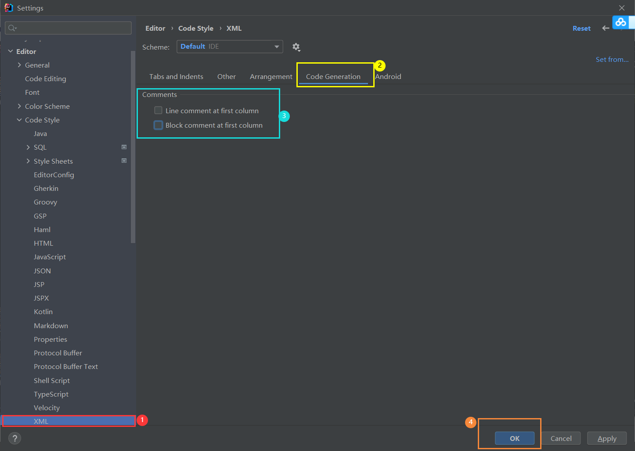Select the Code Generation tab
This screenshot has width=635, height=451.
pos(333,76)
